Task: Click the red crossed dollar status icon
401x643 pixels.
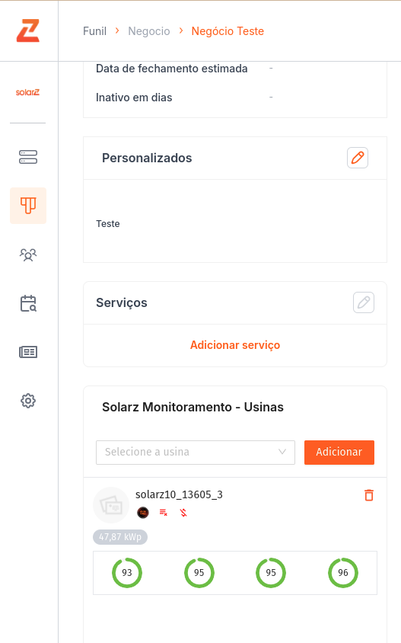Action: point(183,512)
